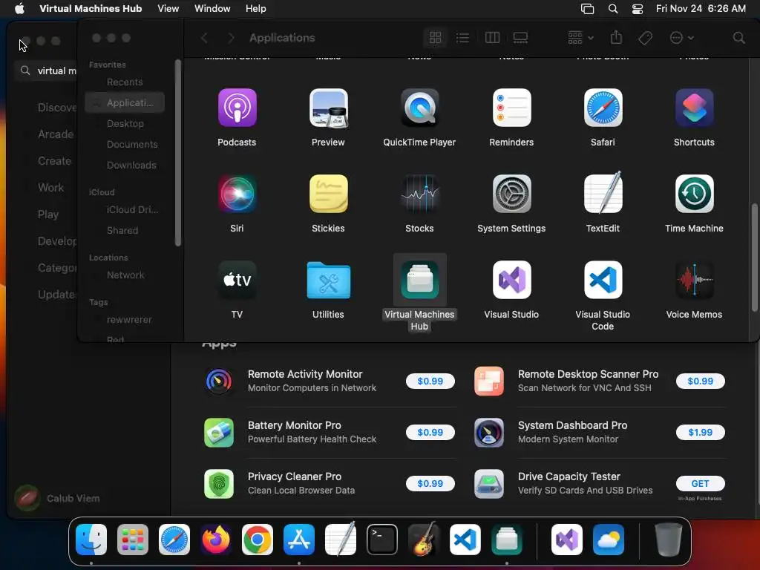Open Launchpad from the Dock
Viewport: 760px width, 570px height.
pyautogui.click(x=132, y=540)
